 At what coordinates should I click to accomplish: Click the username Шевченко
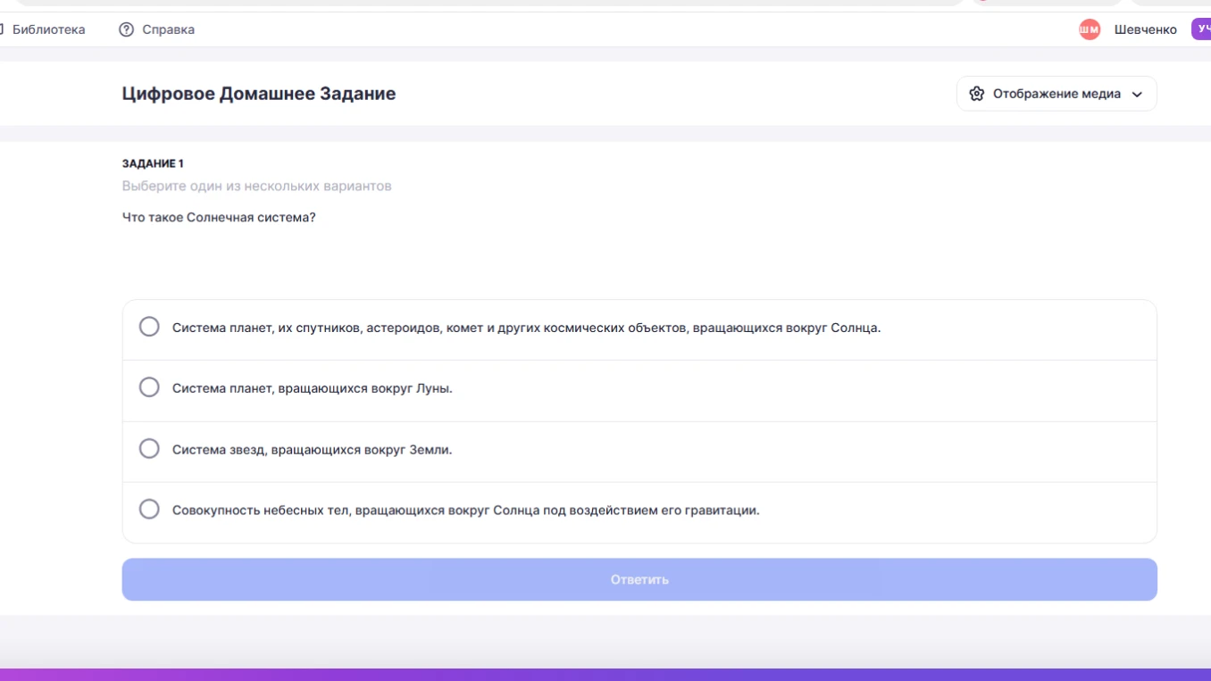[1146, 29]
